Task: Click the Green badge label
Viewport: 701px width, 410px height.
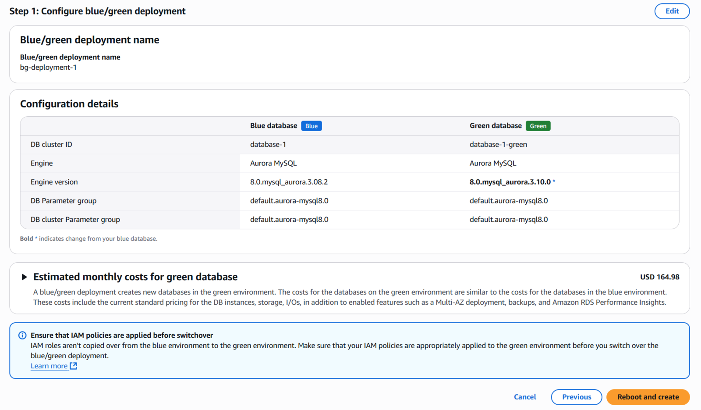Action: pyautogui.click(x=538, y=126)
